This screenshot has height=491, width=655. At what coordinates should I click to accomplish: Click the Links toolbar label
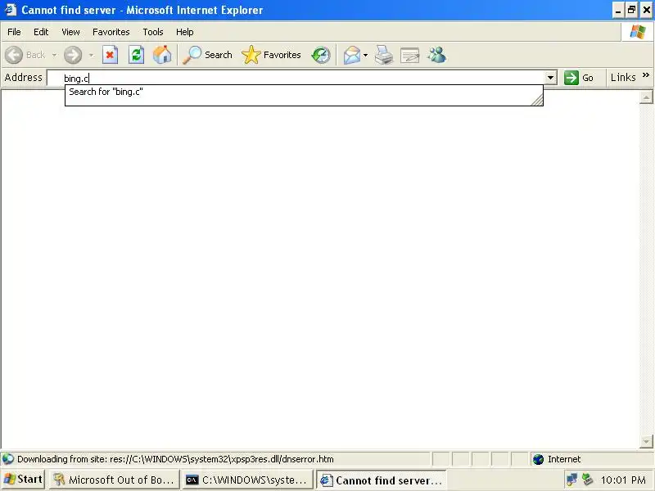point(623,78)
